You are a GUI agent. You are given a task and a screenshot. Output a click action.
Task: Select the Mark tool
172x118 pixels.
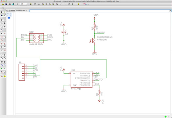coord(5,15)
